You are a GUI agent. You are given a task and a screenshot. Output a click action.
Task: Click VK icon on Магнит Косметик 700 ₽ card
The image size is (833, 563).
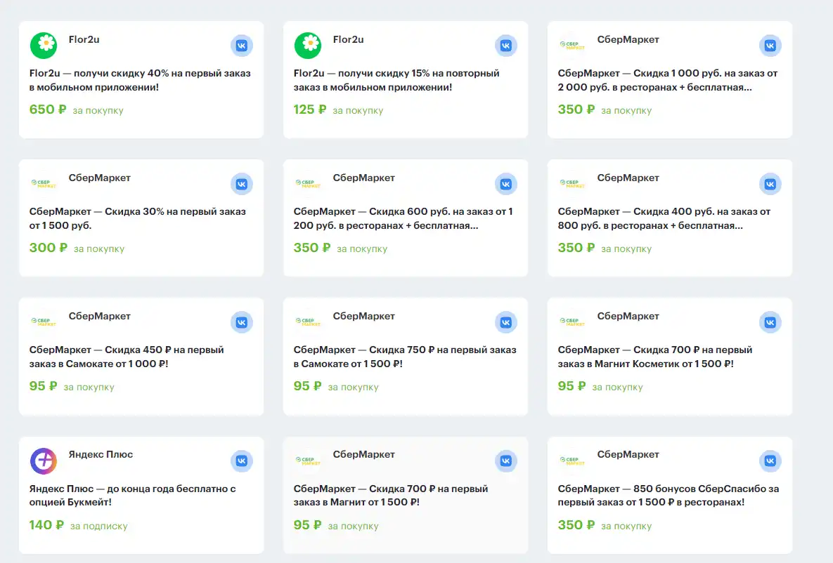click(x=770, y=322)
